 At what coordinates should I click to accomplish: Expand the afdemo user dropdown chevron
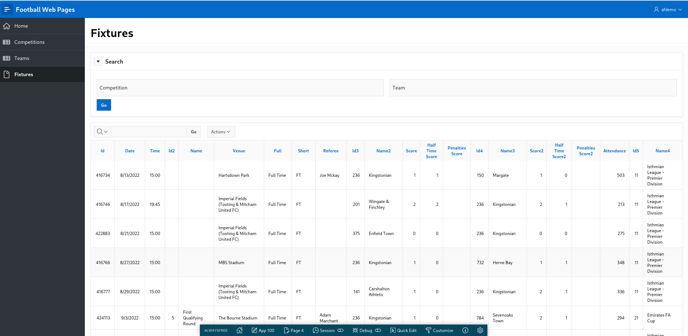(680, 9)
